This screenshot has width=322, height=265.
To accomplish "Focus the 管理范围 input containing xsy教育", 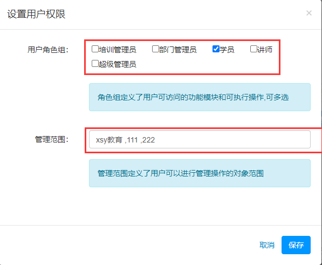I will [x=200, y=139].
